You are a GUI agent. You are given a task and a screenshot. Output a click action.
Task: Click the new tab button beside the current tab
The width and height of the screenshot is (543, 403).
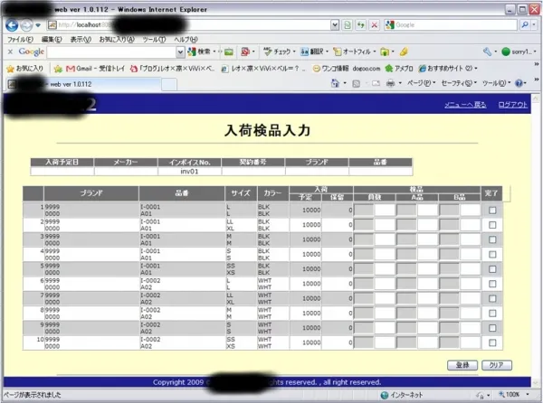click(169, 84)
